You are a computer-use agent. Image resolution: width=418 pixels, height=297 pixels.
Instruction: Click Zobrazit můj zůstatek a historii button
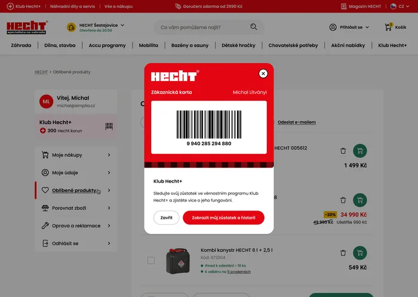(223, 218)
